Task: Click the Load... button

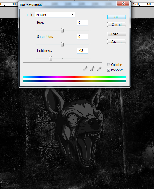Action: pos(116,34)
